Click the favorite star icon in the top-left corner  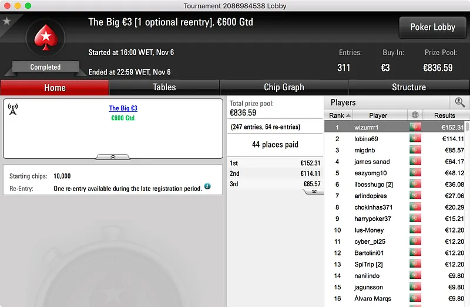(x=6, y=21)
